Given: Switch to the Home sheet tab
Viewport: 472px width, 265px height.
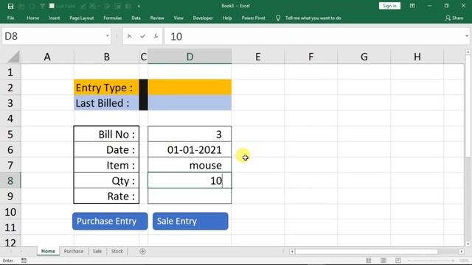Looking at the screenshot, I should [x=48, y=251].
